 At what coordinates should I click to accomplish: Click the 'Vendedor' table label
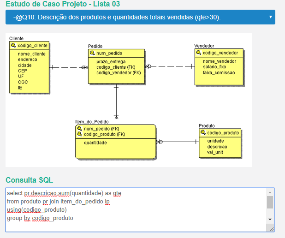[204, 46]
